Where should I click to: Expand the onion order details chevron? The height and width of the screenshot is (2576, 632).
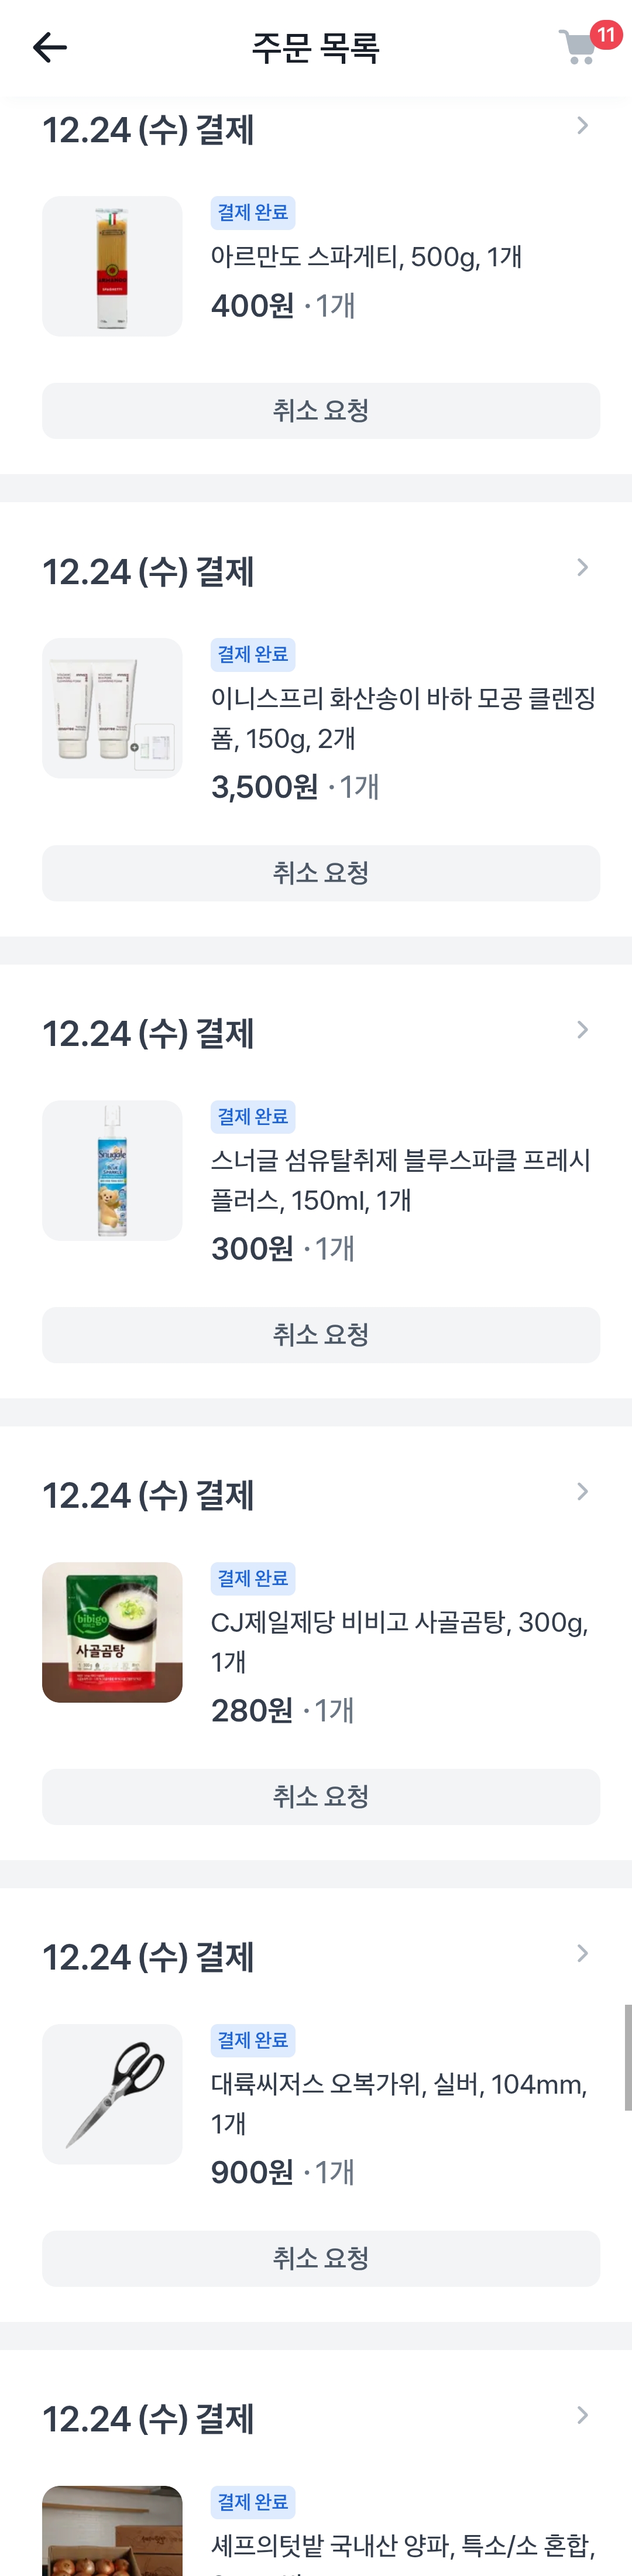pyautogui.click(x=582, y=2416)
